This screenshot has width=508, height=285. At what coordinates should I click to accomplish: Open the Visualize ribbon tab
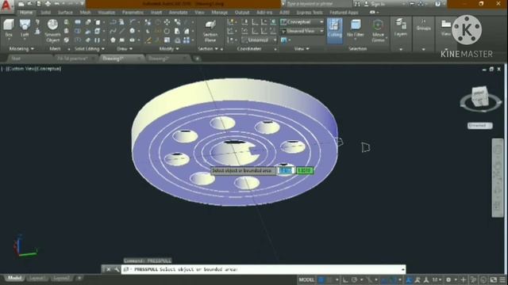coord(106,13)
